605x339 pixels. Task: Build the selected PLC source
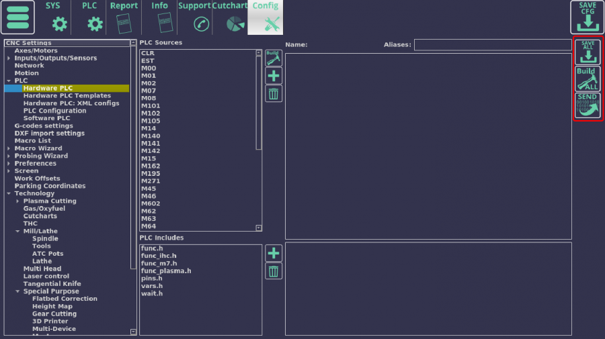point(274,58)
